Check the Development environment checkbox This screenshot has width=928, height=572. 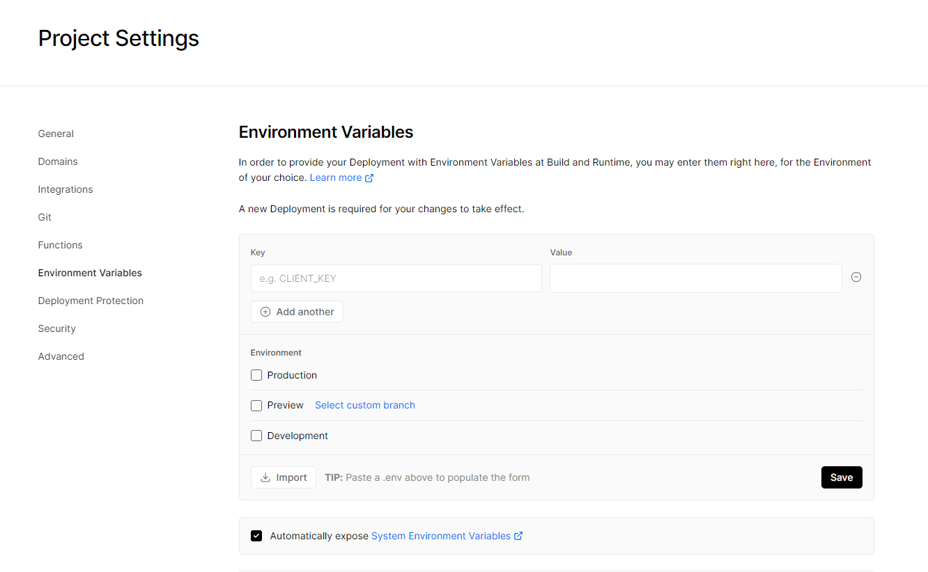click(256, 436)
